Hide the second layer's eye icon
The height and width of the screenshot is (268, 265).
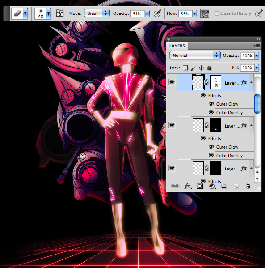tap(172, 125)
